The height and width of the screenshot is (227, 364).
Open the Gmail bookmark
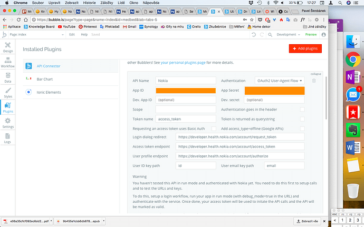(x=130, y=27)
